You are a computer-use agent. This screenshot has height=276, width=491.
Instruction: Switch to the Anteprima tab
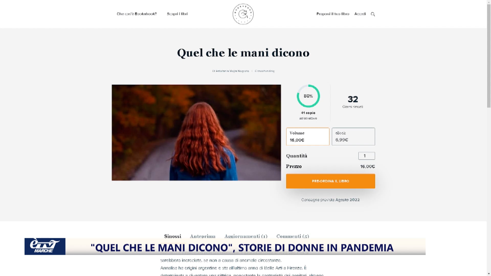(203, 236)
